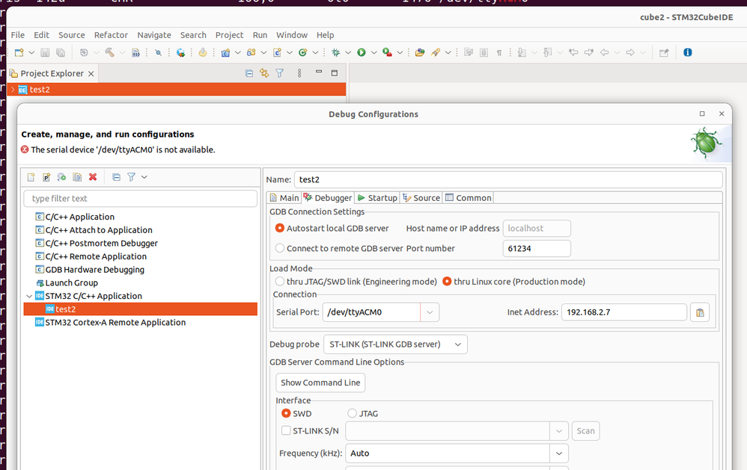Expand the test2 project in Project Explorer
The height and width of the screenshot is (470, 747).
[13, 90]
